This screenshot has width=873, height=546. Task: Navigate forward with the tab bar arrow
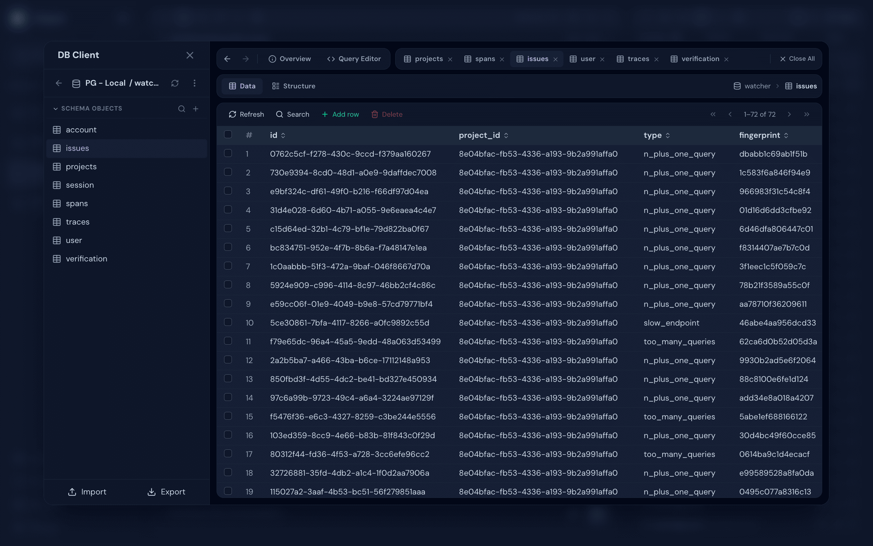[x=246, y=59]
